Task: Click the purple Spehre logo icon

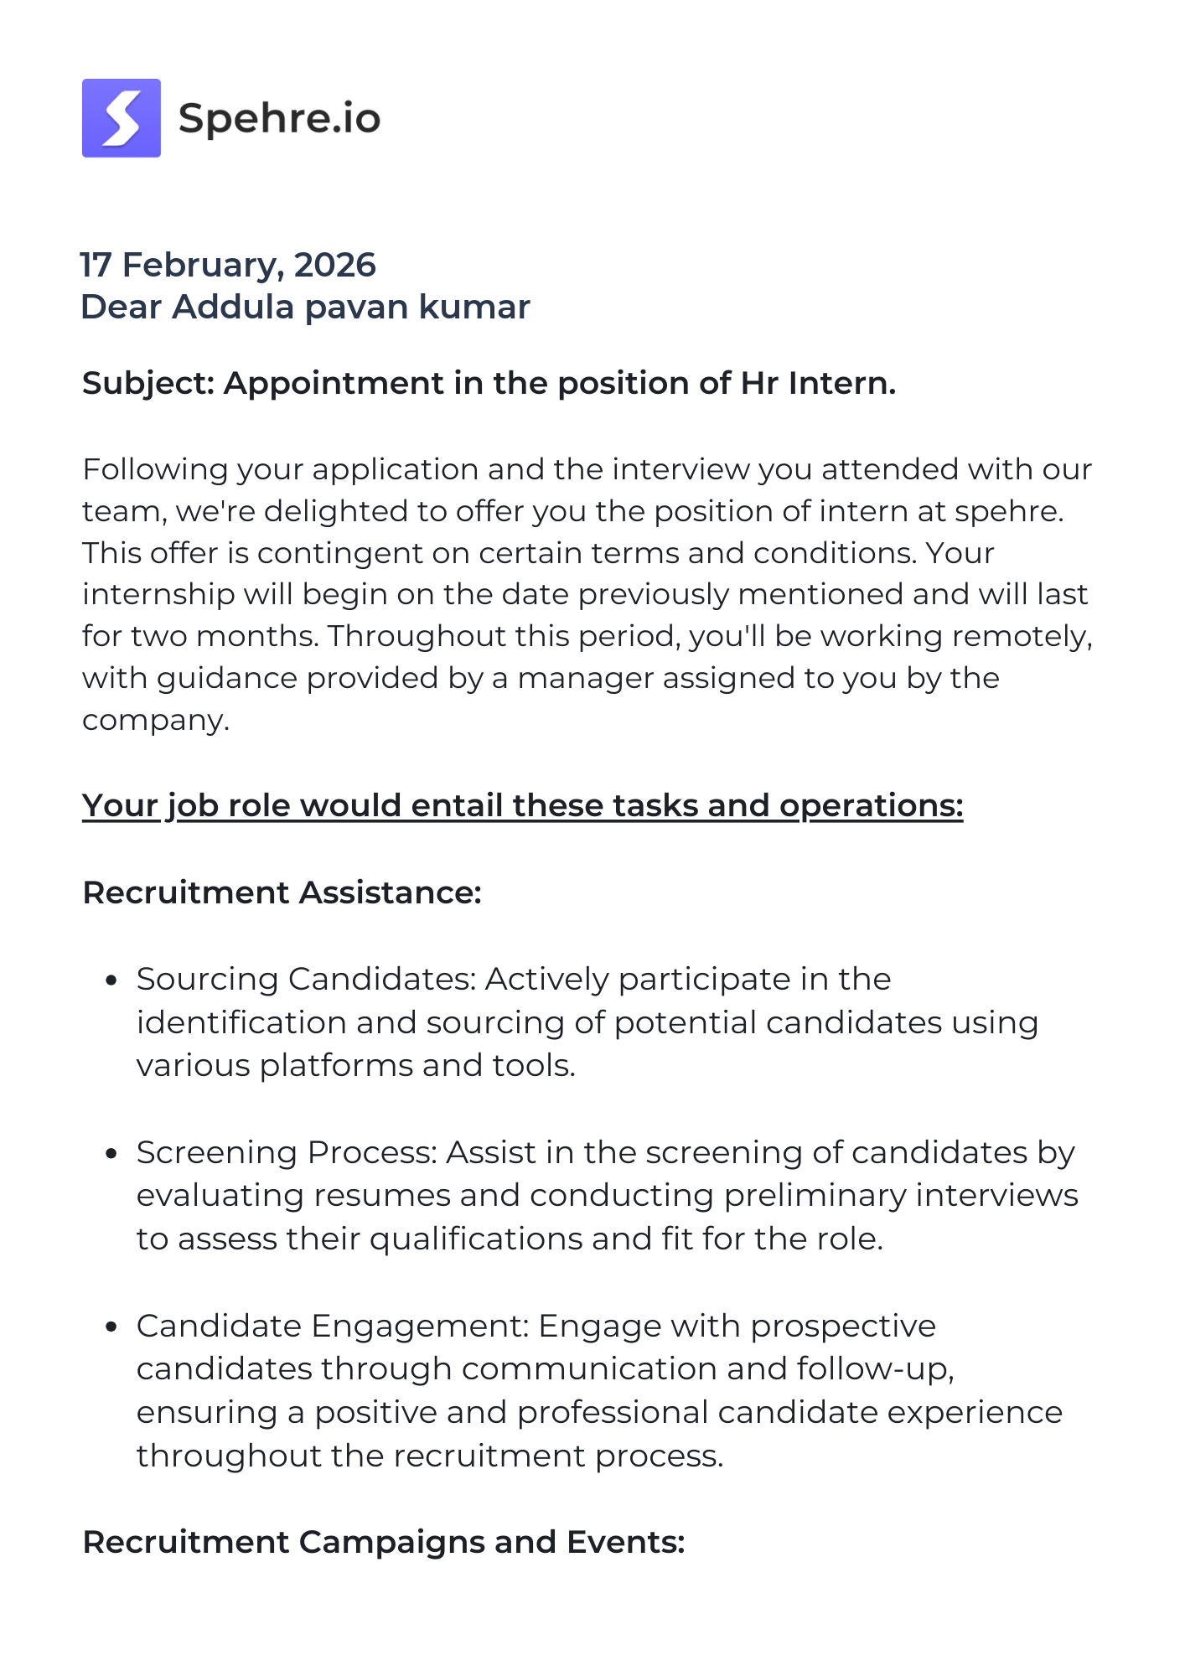Action: 122,118
